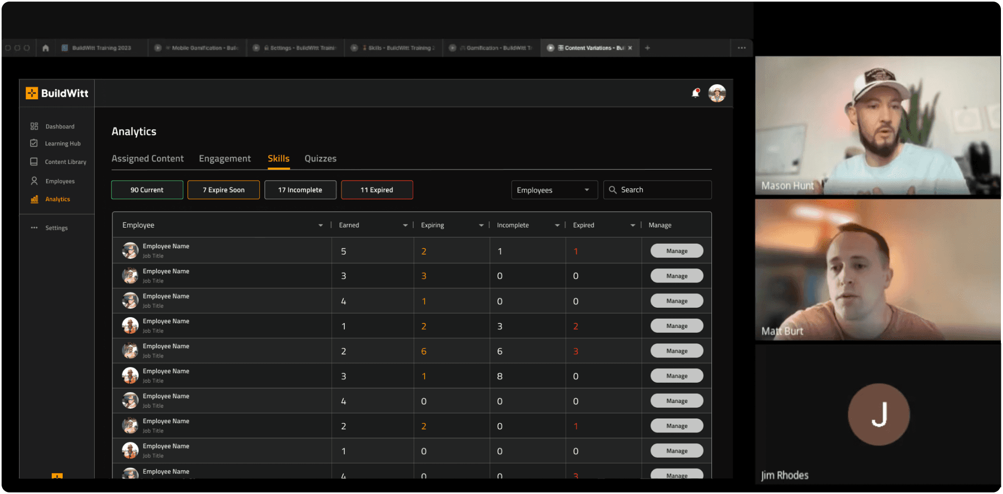Select Mason Hunt's video tile
1003x494 pixels.
[x=878, y=126]
